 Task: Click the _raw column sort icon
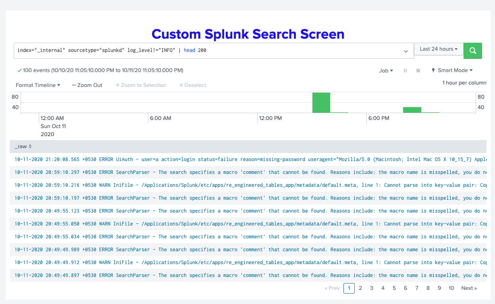(x=30, y=147)
